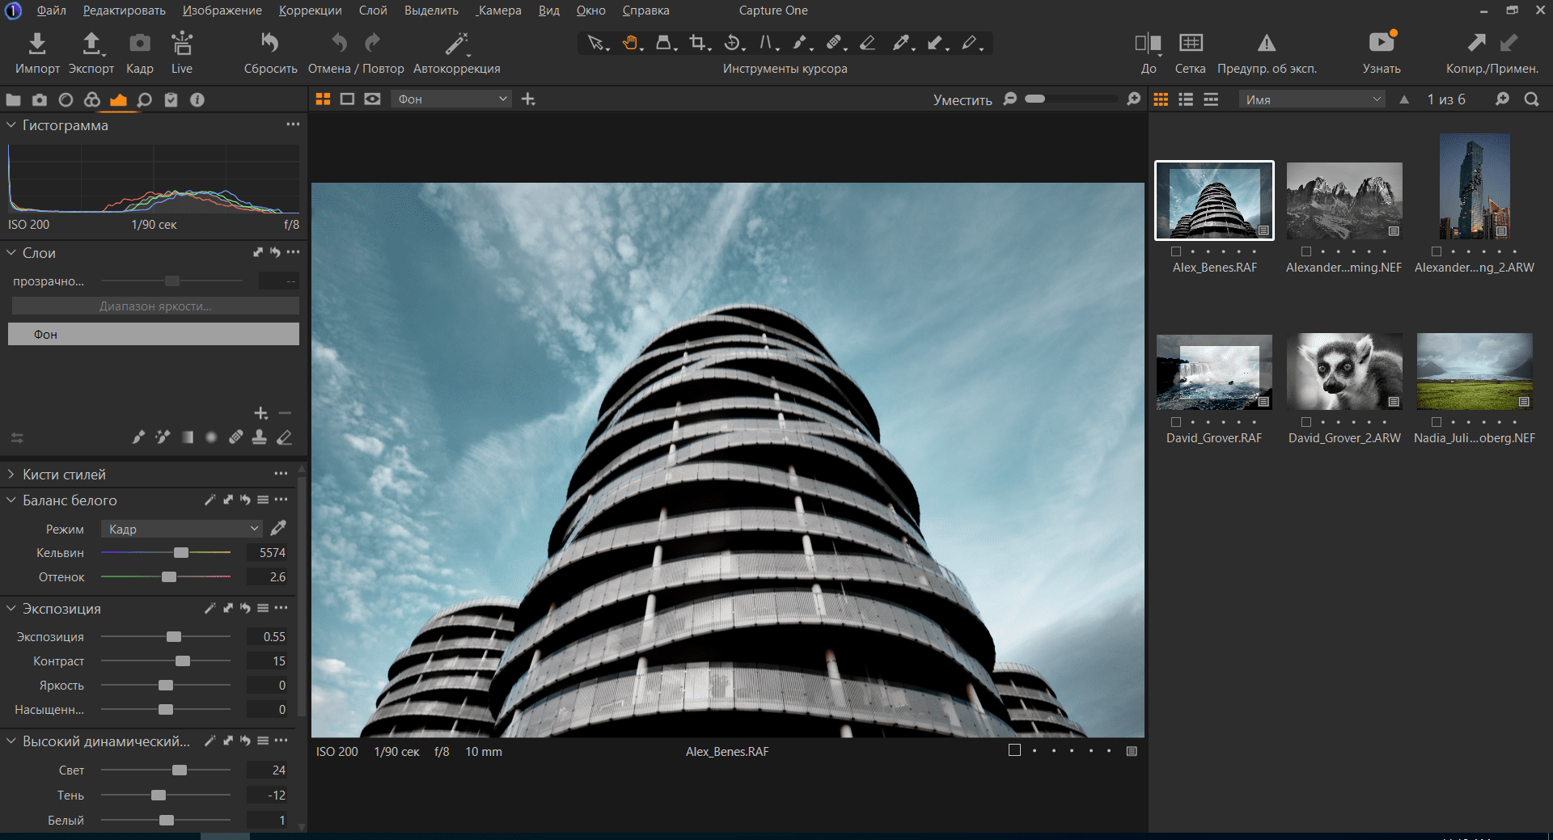Click the Кельвин temperature slider handle

tap(181, 553)
